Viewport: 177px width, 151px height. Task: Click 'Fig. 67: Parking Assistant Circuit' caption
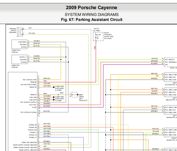pos(92,20)
